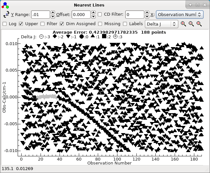Click the Delta J -3 legend symbol
This screenshot has width=210, height=173.
click(x=42, y=36)
